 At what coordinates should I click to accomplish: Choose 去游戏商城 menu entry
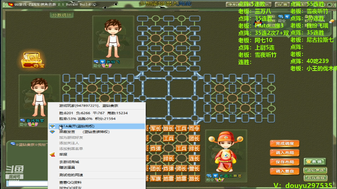click(97, 162)
